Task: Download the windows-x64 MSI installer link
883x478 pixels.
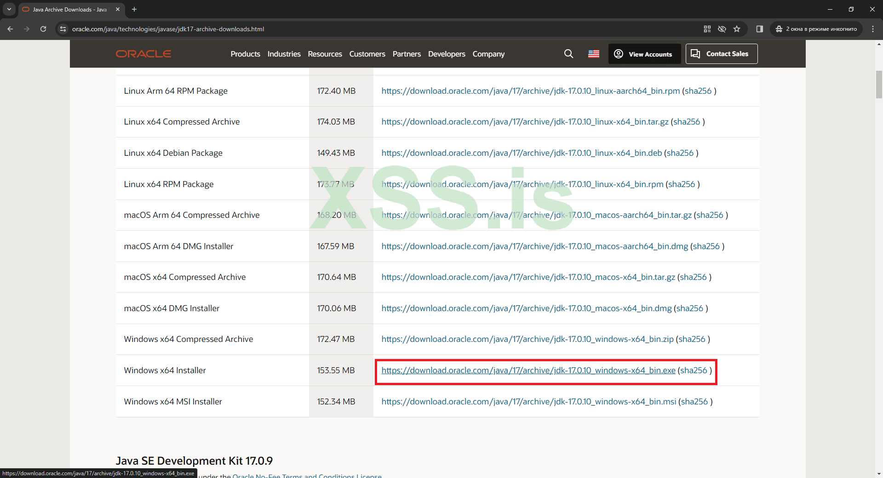Action: [x=529, y=402]
